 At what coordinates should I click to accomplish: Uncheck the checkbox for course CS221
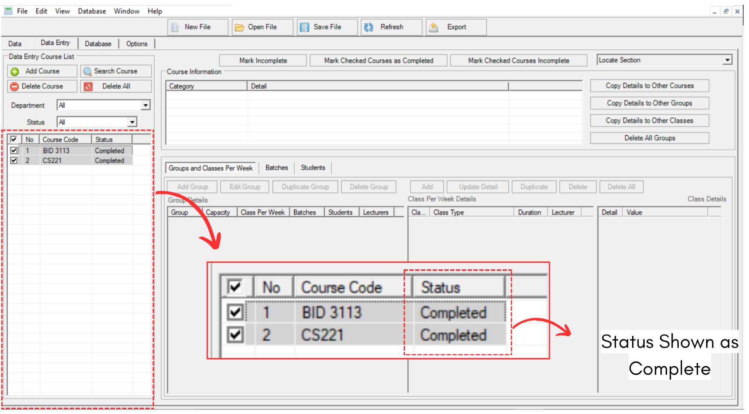[14, 161]
